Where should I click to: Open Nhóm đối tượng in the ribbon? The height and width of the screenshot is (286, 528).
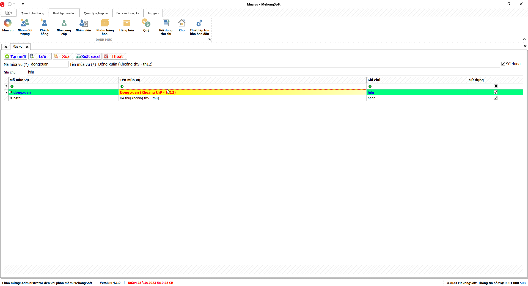[x=25, y=27]
